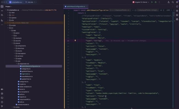Expand the states folder
The image size is (179, 109).
click(x=12, y=107)
